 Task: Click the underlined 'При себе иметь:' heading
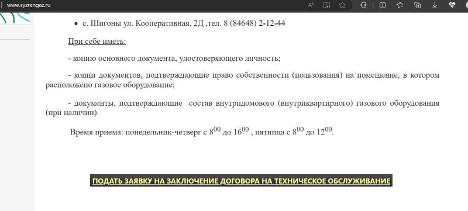pyautogui.click(x=97, y=41)
